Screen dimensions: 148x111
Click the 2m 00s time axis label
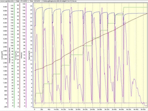tap(78, 110)
